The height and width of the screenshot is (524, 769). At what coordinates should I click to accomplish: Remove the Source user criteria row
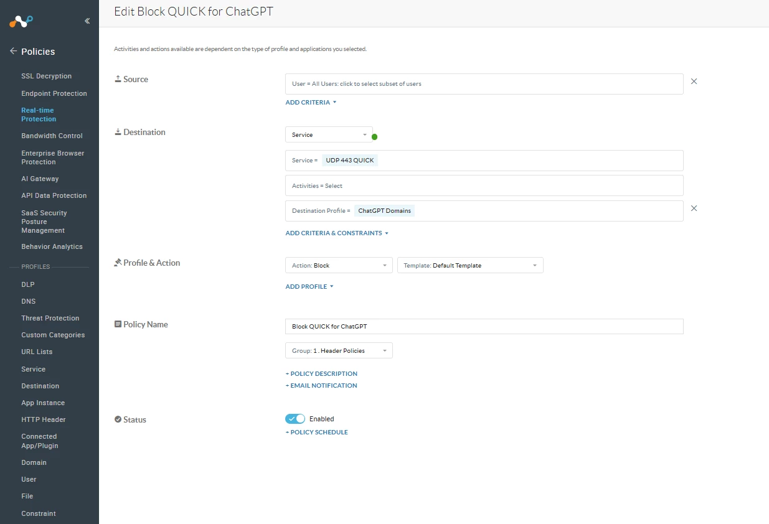[x=694, y=81]
